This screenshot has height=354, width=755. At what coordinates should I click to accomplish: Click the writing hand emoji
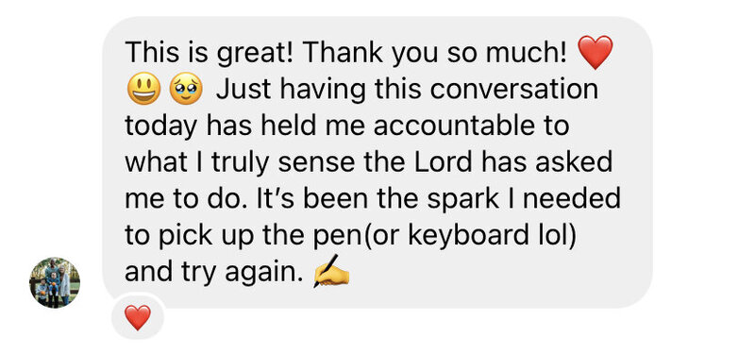(x=331, y=272)
